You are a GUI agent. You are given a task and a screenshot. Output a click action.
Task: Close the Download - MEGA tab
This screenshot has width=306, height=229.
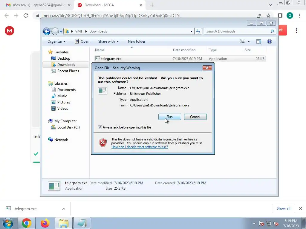pyautogui.click(x=141, y=5)
